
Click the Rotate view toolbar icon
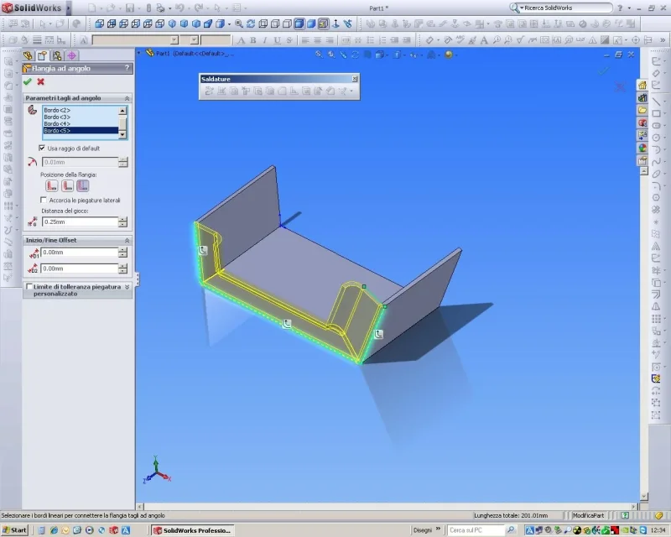(251, 23)
